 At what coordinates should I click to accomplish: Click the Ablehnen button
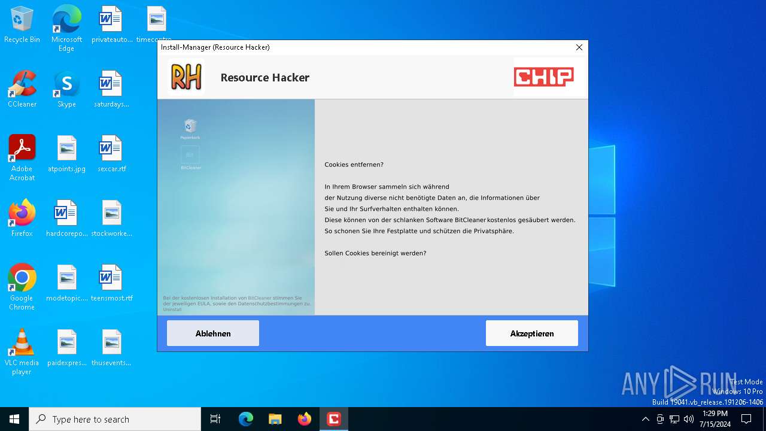[213, 333]
